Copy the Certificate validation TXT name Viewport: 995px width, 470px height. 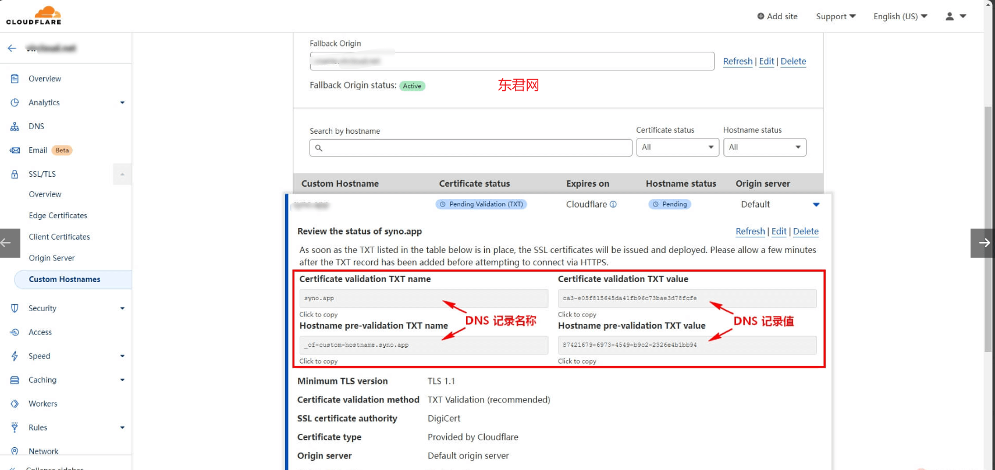coord(424,298)
